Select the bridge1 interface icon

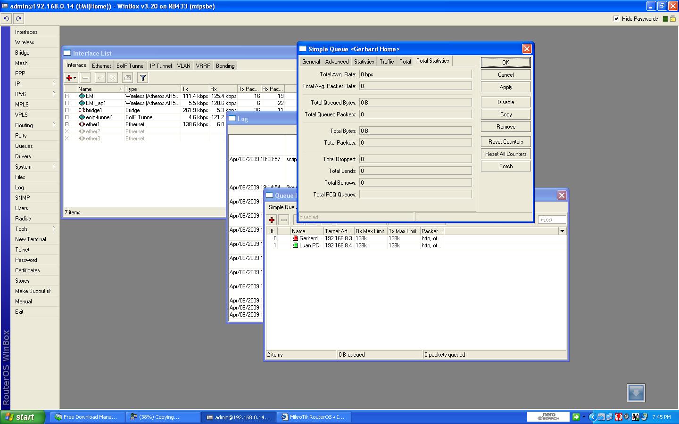[82, 110]
